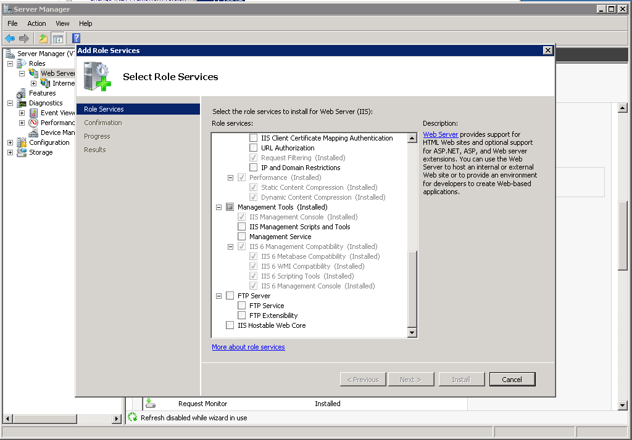This screenshot has height=440, width=632.
Task: Check IIS Client Certificate Mapping Authentication
Action: click(253, 138)
